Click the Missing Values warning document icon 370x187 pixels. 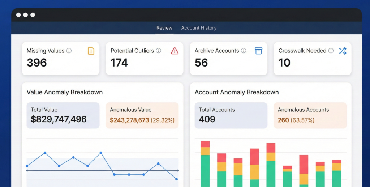(x=91, y=51)
